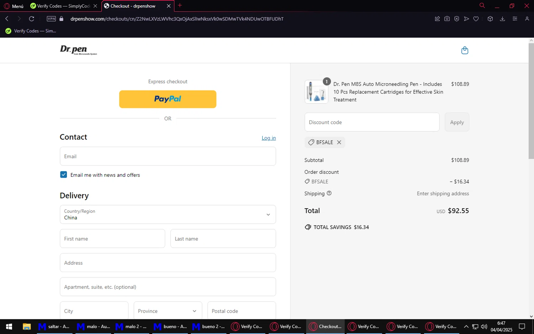534x334 pixels.
Task: Open the easy setup sliders icon
Action: (515, 19)
